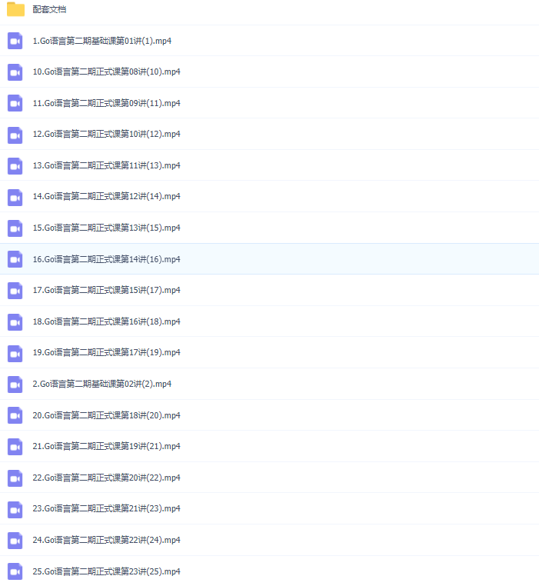Open highlighted file name 16.Go语言第二期正式课第14讲(16).mp4
Screen dimensions: 539x586
point(107,259)
